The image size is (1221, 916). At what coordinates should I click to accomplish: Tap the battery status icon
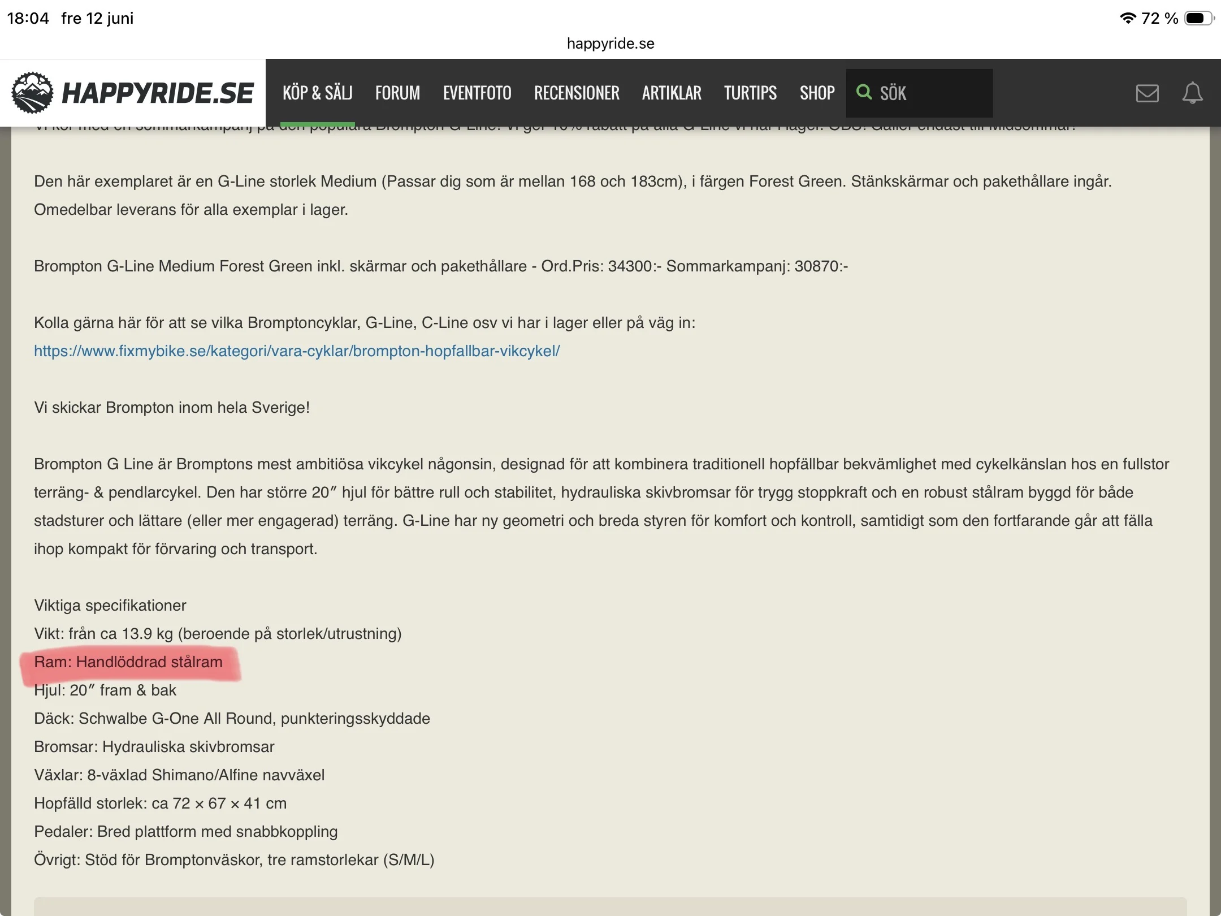(1199, 18)
